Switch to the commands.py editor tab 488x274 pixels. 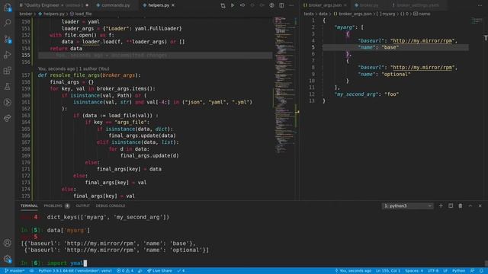(x=115, y=5)
